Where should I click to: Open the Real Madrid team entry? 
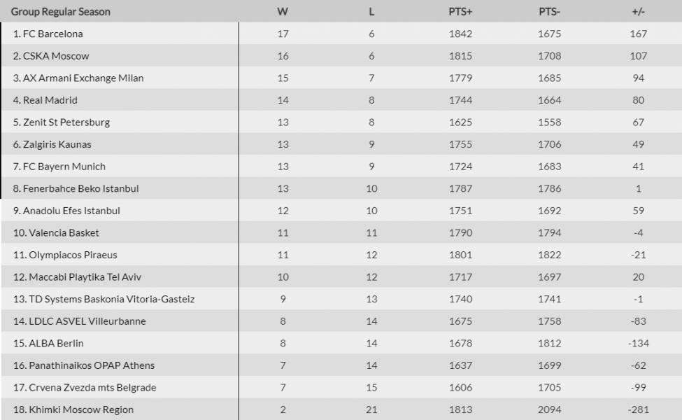50,100
